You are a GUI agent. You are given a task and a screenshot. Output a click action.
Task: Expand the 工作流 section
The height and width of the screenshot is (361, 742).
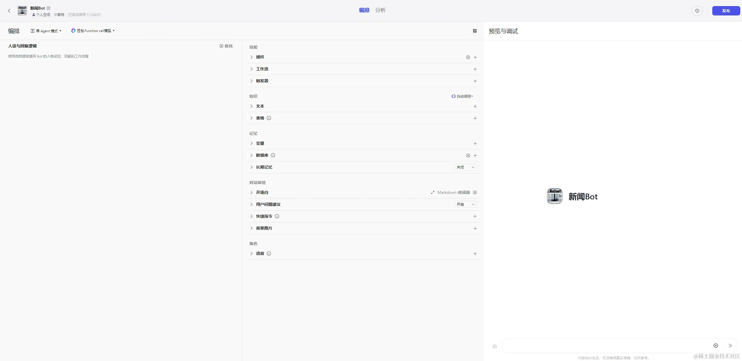tap(262, 69)
